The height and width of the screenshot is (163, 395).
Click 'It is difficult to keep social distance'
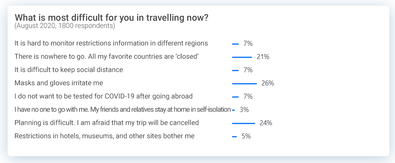point(69,70)
